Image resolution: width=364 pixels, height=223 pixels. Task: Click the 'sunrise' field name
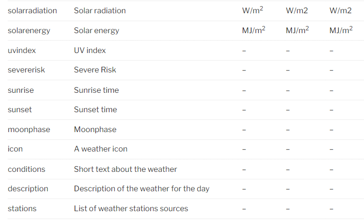pos(21,90)
